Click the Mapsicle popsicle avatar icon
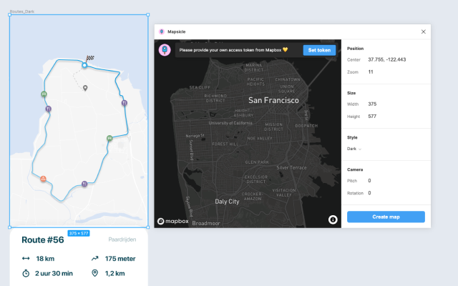 tap(165, 50)
